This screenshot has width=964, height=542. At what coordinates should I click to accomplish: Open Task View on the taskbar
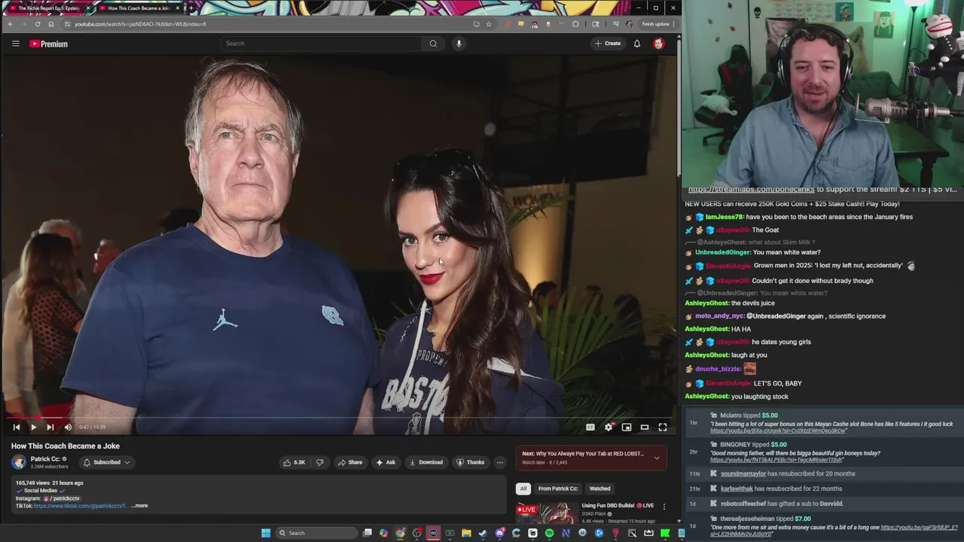point(368,533)
